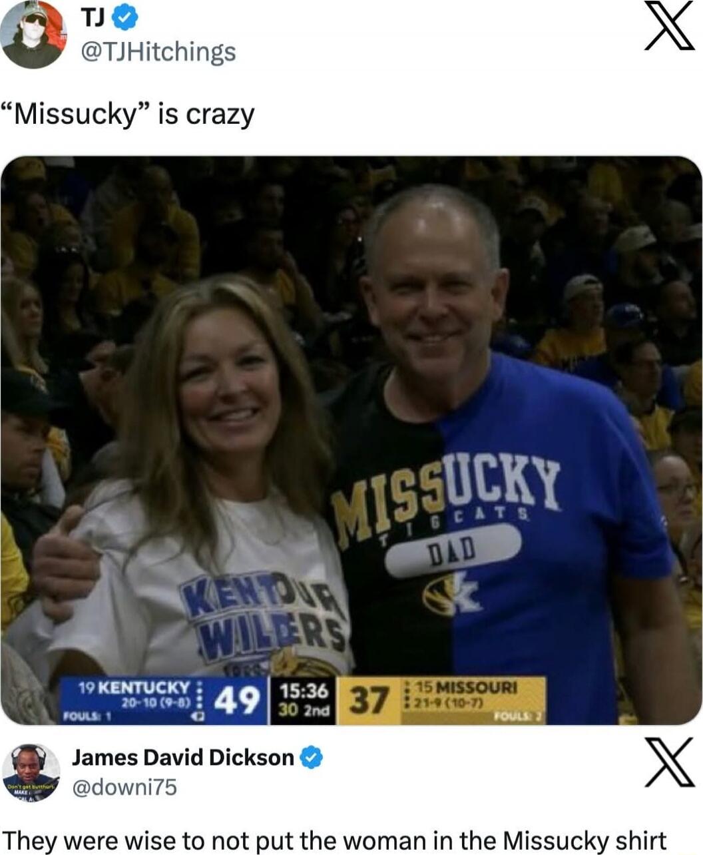Click the "Missucky" is crazy tweet text
Image resolution: width=703 pixels, height=855 pixels.
click(128, 114)
